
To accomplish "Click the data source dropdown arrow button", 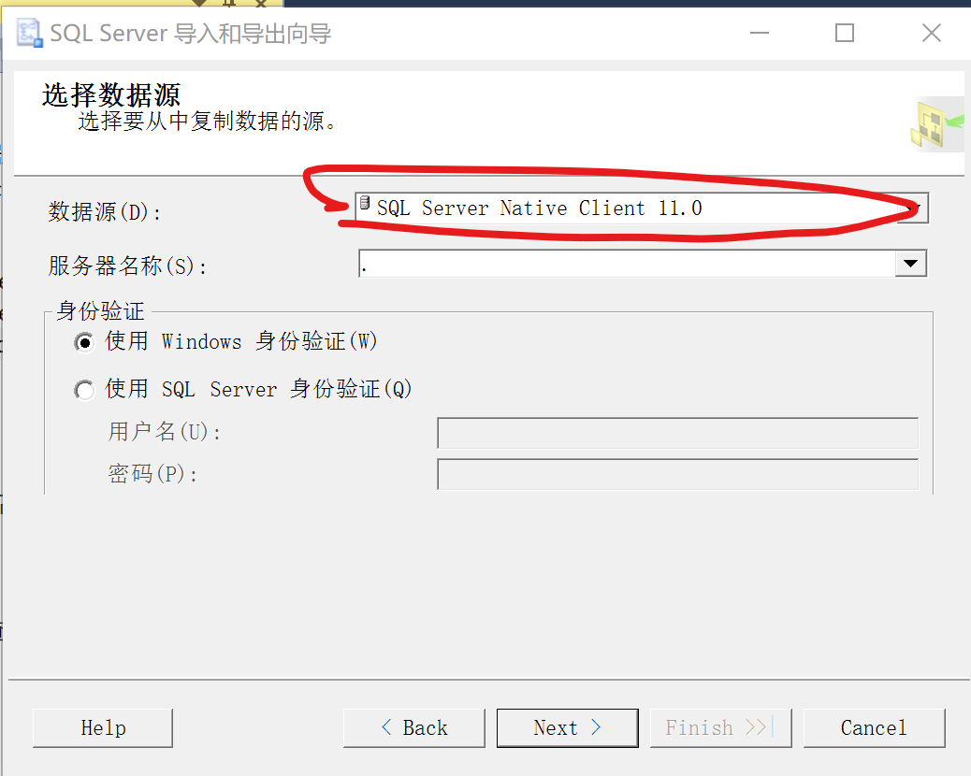I will (x=913, y=208).
